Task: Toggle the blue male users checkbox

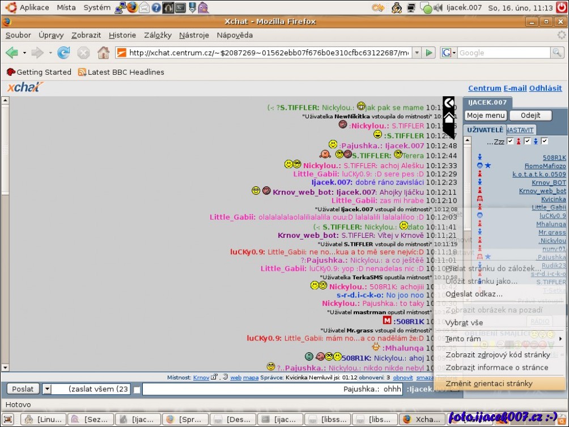Action: [545, 141]
